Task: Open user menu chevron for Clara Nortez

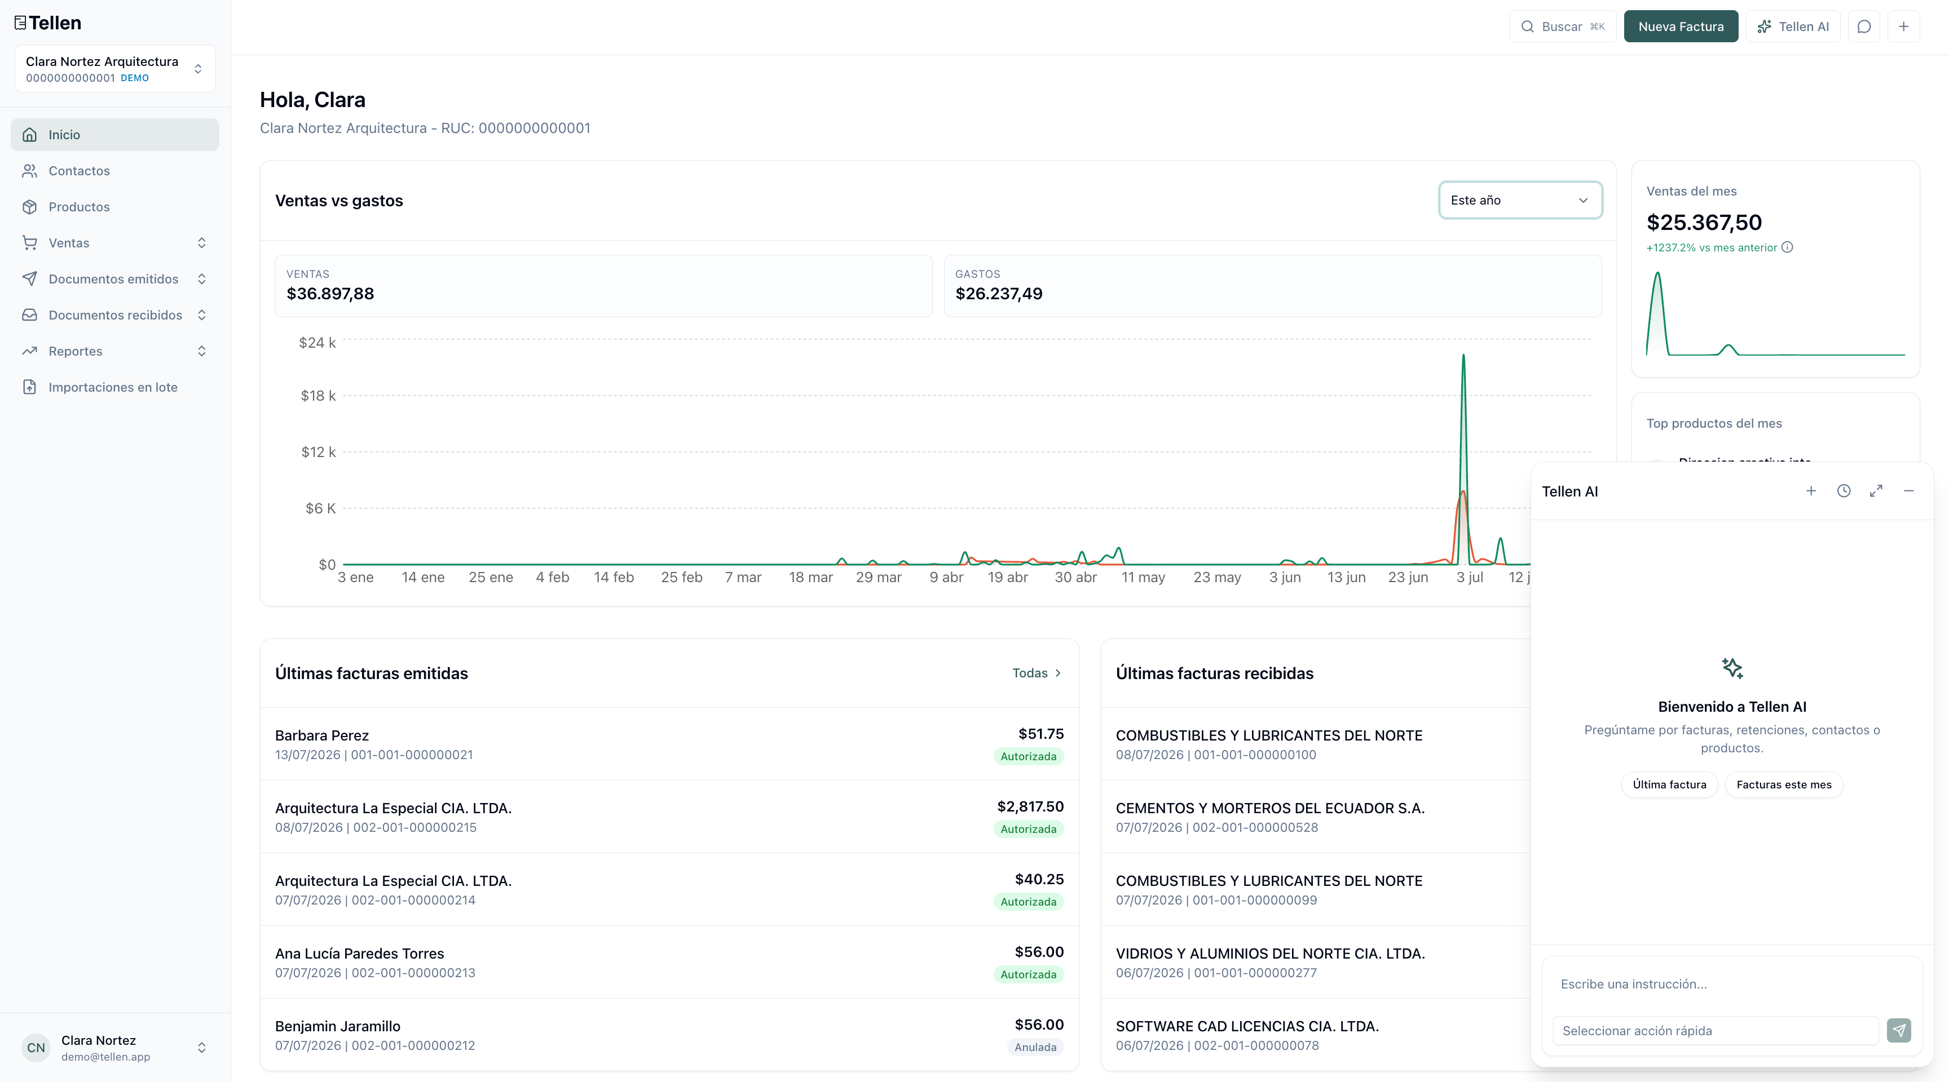Action: pos(202,1047)
